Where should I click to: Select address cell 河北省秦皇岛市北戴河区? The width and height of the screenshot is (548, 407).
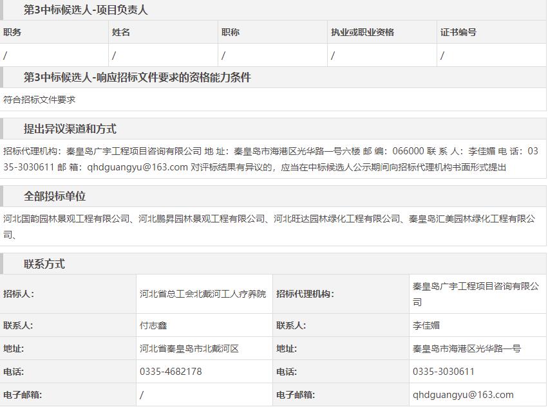point(189,348)
